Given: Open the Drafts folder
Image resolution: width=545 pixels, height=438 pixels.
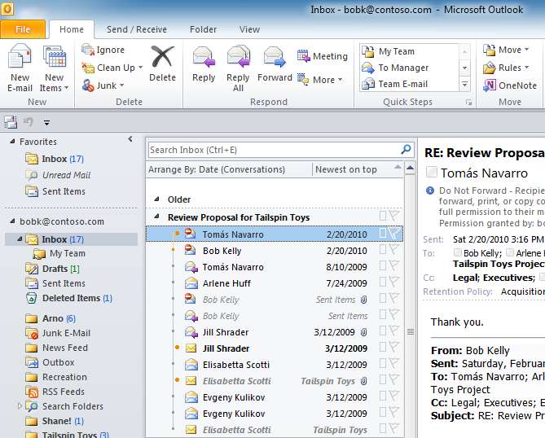Looking at the screenshot, I should tap(52, 269).
